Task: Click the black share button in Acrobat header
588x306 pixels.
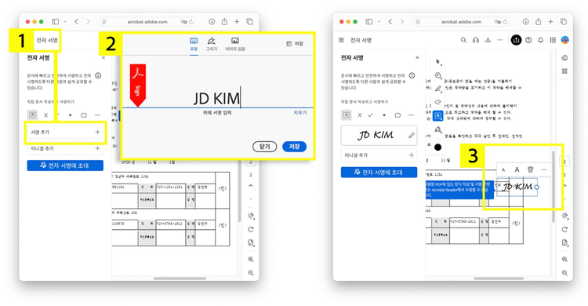Action: point(516,40)
